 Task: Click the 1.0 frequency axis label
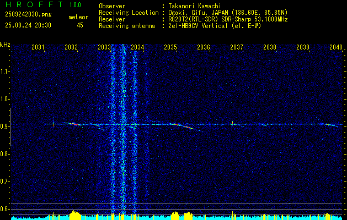click(x=4, y=99)
